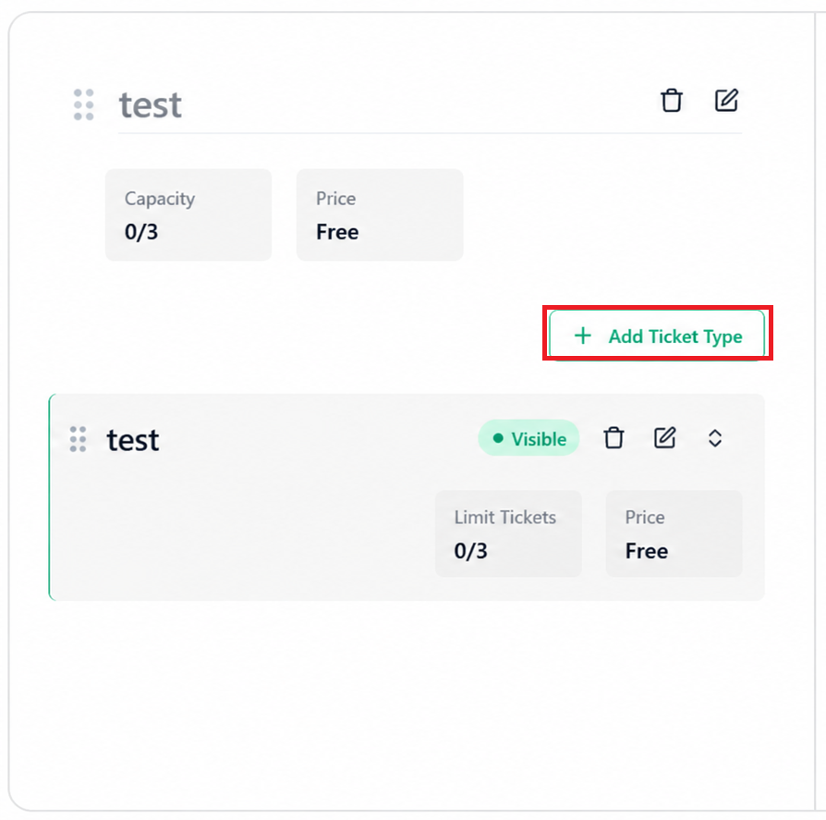Image resolution: width=826 pixels, height=820 pixels.
Task: Select the top test group title
Action: pyautogui.click(x=150, y=104)
